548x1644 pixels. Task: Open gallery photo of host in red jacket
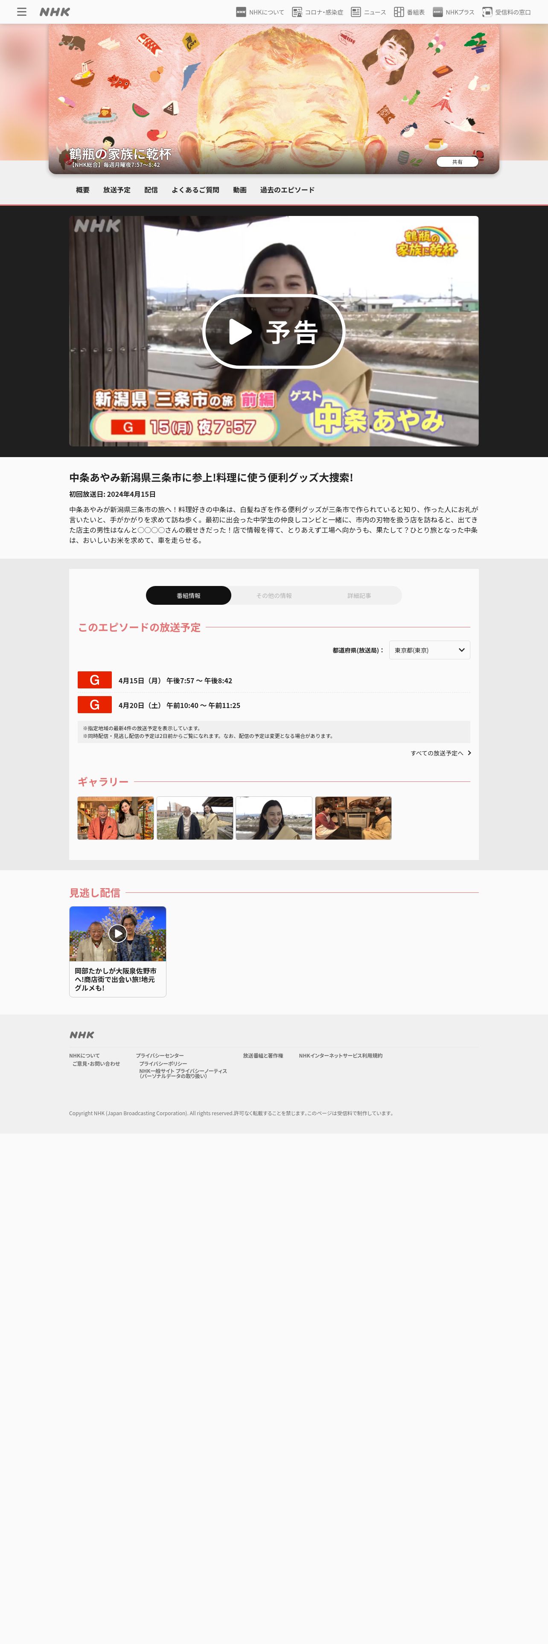tap(116, 818)
